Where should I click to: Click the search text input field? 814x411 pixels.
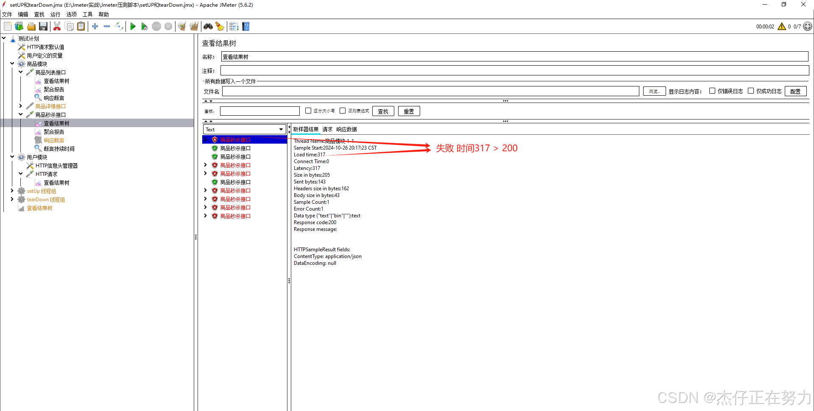(x=259, y=111)
